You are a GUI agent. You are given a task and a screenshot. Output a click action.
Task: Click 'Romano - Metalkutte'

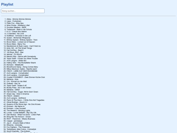(15, 65)
